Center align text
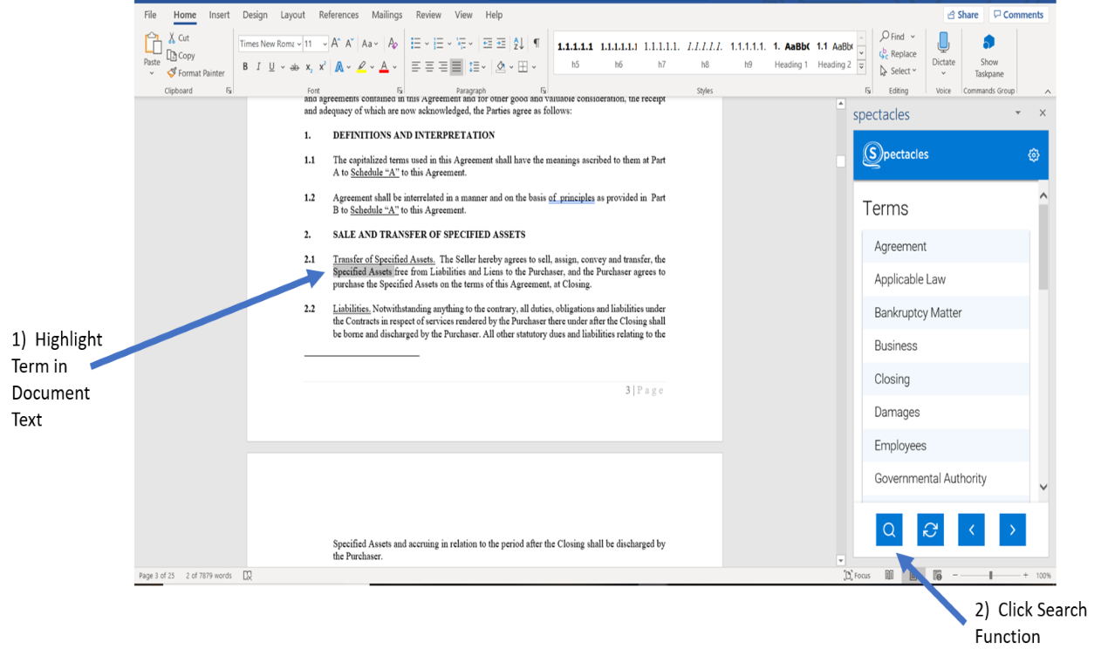 point(429,67)
